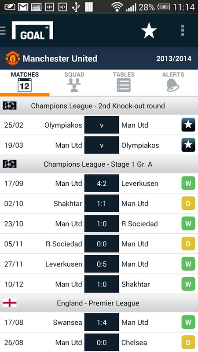Tap the W badge for Swansea 17/08 match

click(188, 323)
